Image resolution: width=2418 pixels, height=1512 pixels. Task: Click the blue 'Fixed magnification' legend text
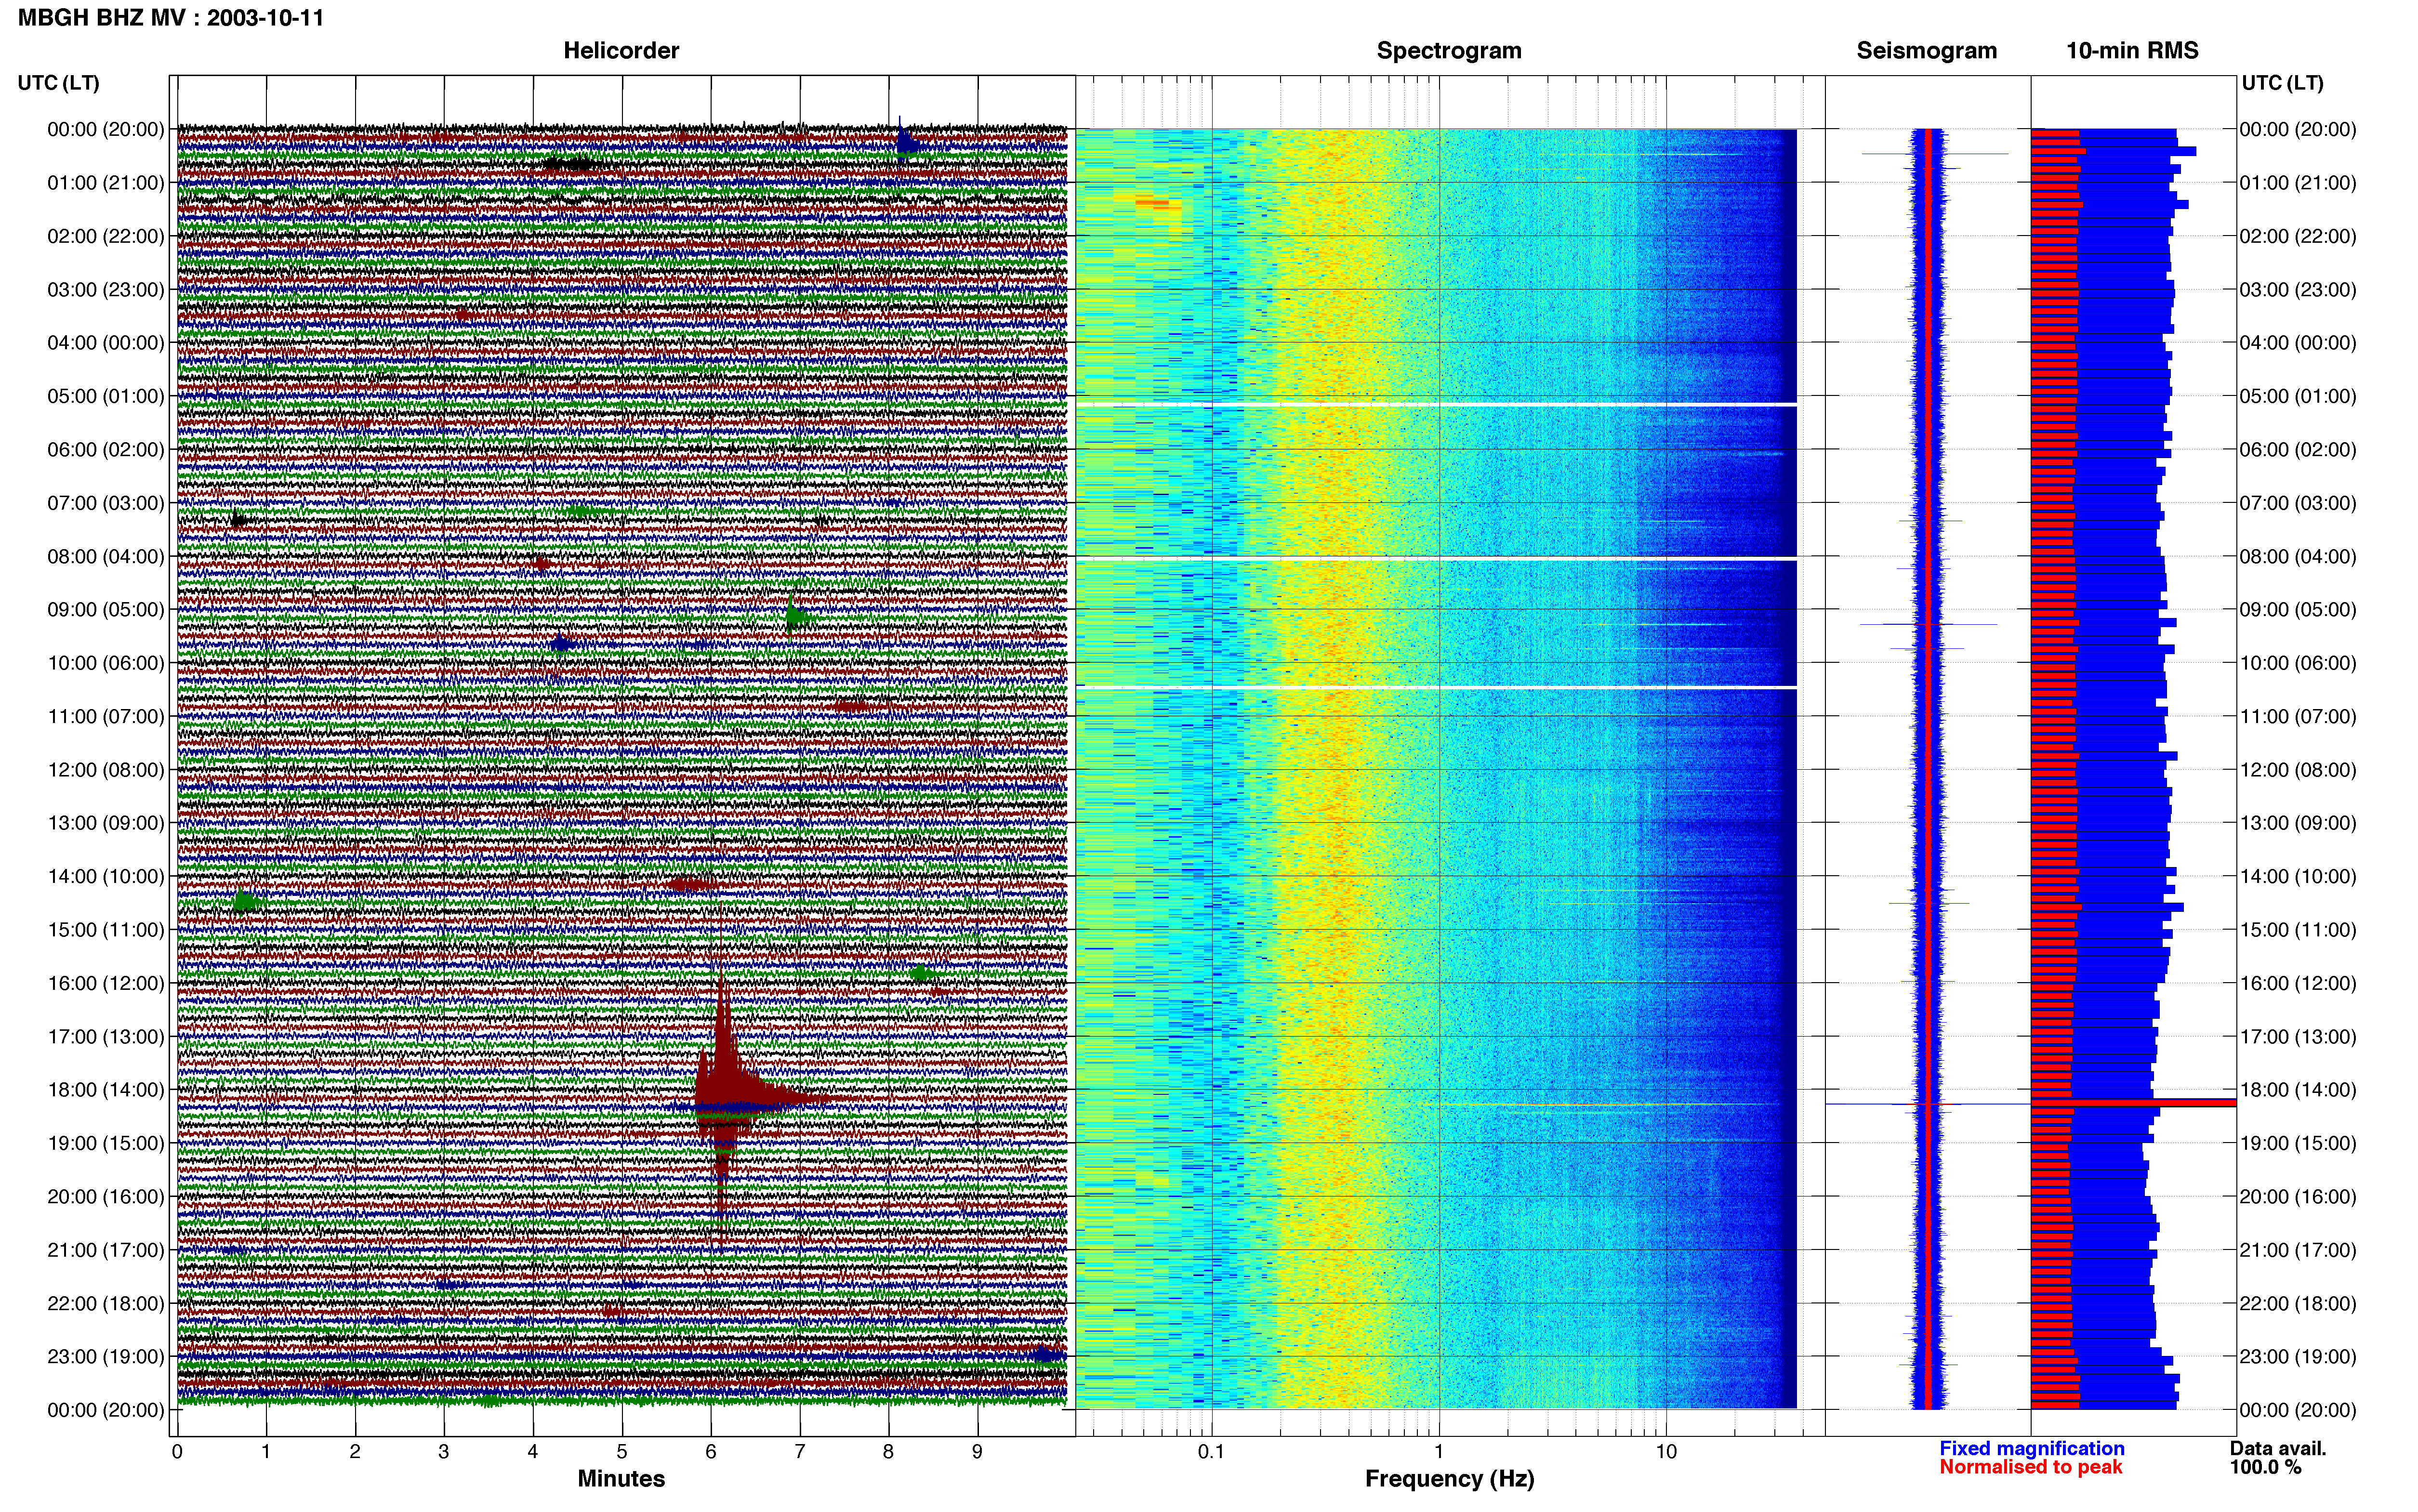(x=2032, y=1449)
